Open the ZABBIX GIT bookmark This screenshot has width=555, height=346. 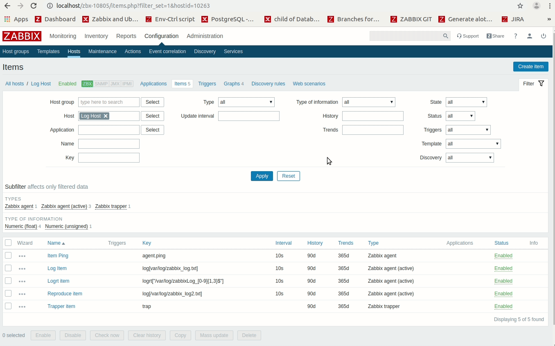coord(411,19)
